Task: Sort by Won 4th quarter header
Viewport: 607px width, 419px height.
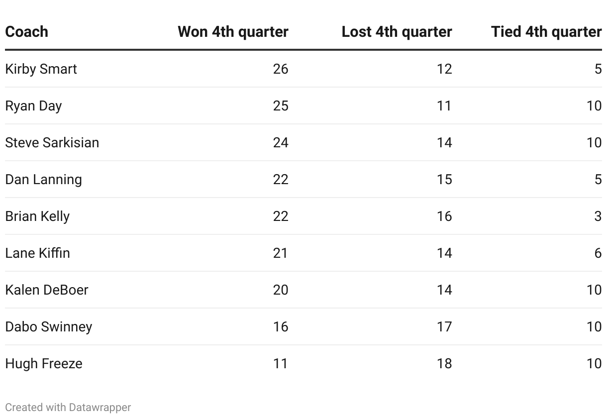Action: click(233, 32)
